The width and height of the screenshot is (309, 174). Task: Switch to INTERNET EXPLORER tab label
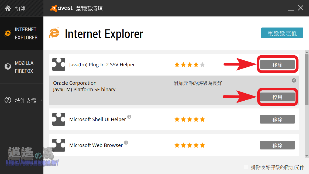(26, 33)
